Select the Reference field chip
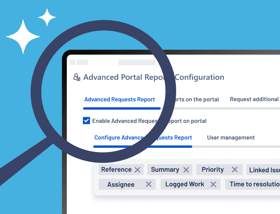 pyautogui.click(x=117, y=170)
